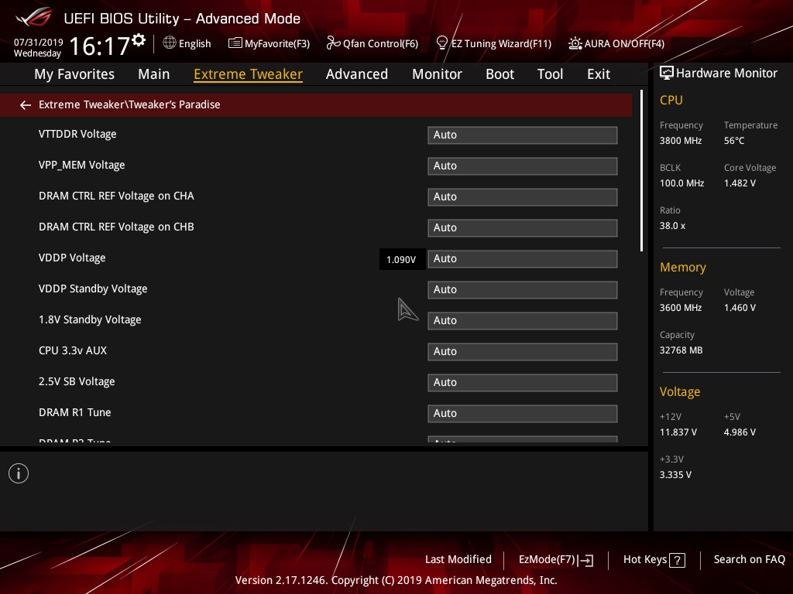
Task: Select the 2.5V SB Voltage label
Action: pos(77,382)
